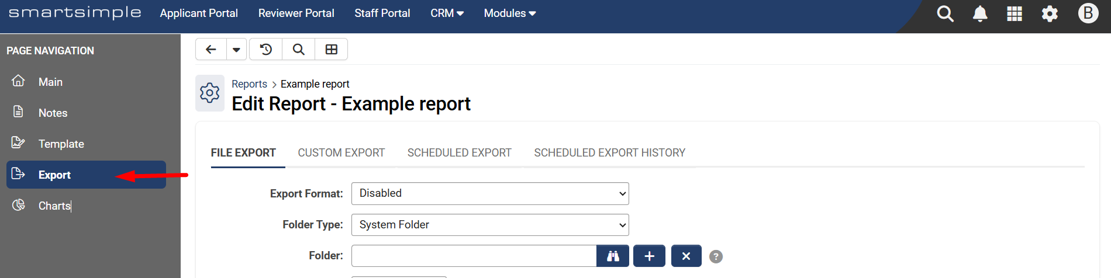Go to the Reviewer Portal

(296, 13)
